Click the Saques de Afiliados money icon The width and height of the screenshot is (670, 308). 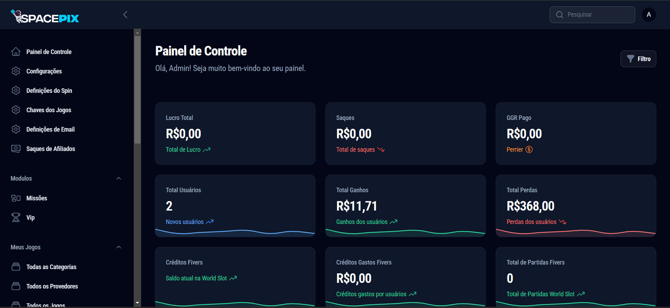point(16,149)
